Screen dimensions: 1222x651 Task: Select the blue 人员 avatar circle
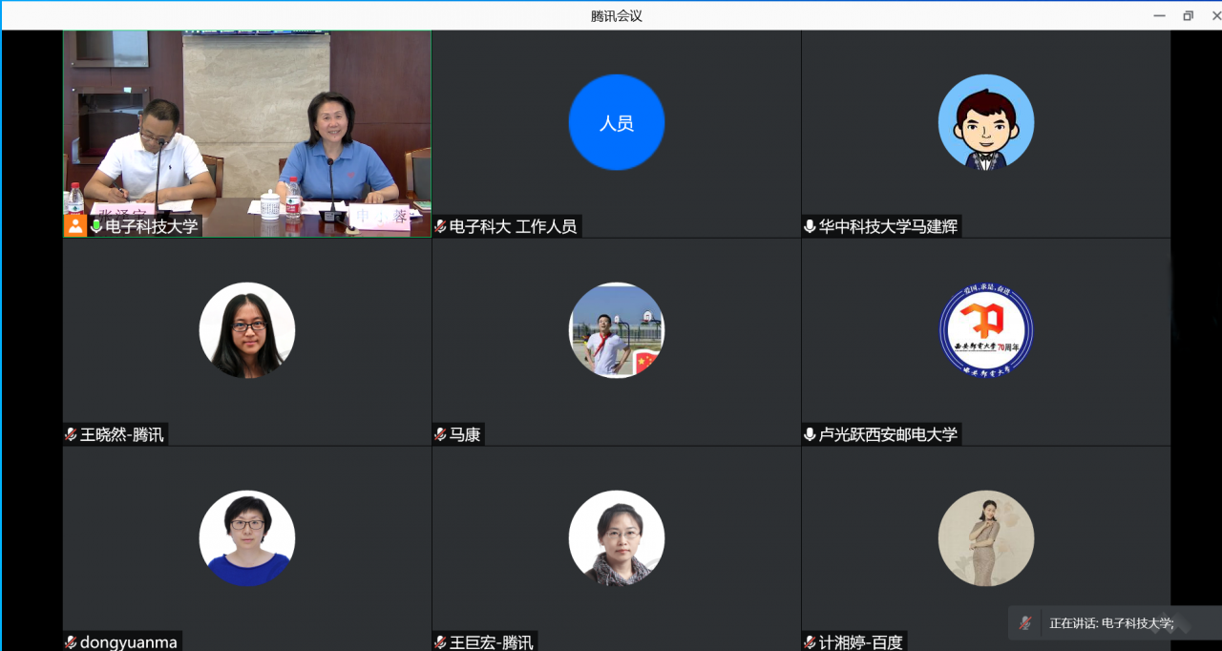click(x=616, y=122)
